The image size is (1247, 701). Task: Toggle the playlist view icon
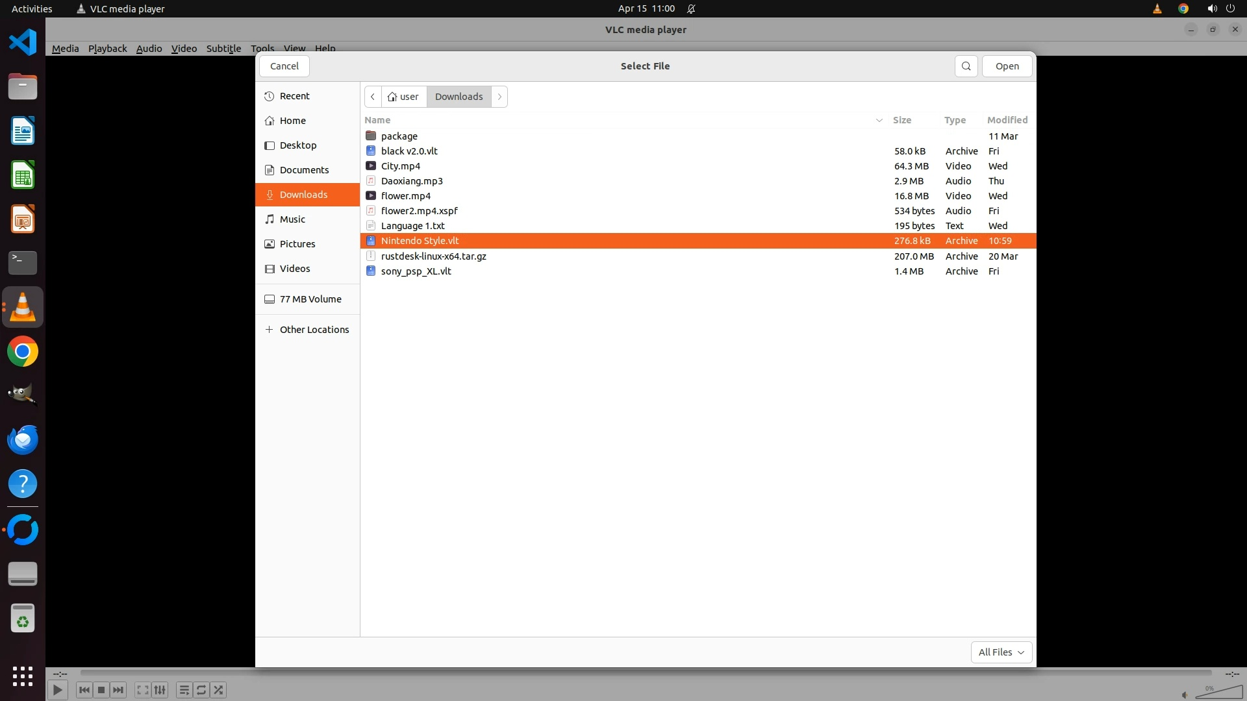coord(184,690)
